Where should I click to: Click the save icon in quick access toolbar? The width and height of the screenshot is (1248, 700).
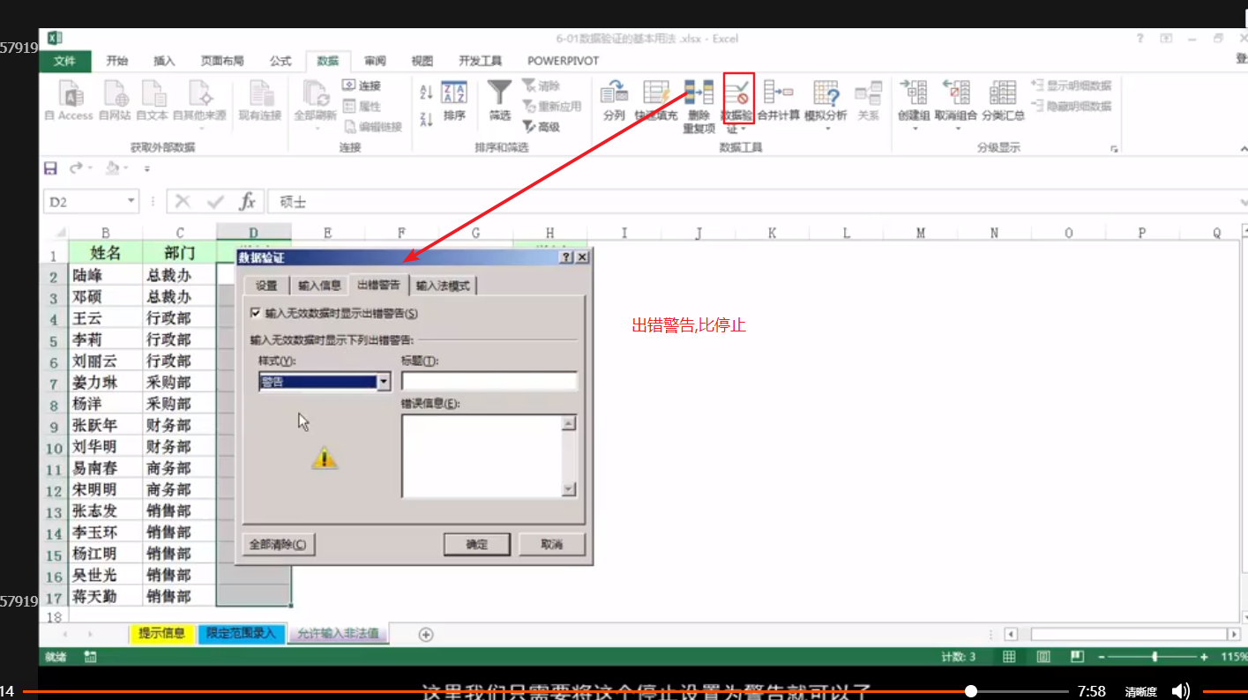[50, 168]
